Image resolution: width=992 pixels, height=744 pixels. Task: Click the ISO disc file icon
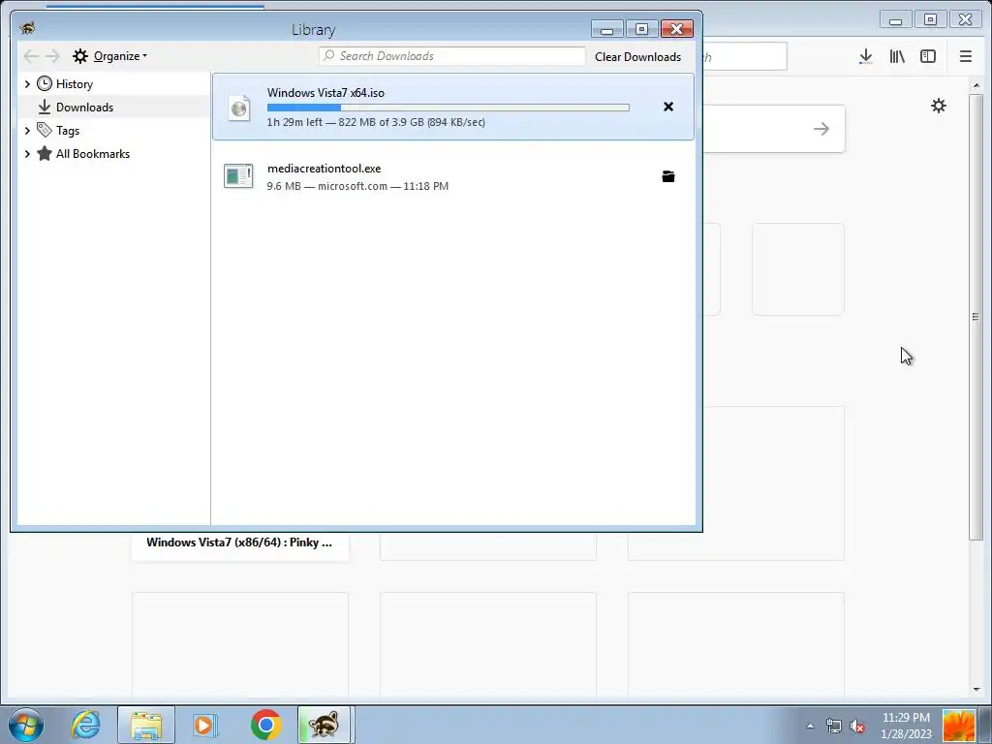239,108
